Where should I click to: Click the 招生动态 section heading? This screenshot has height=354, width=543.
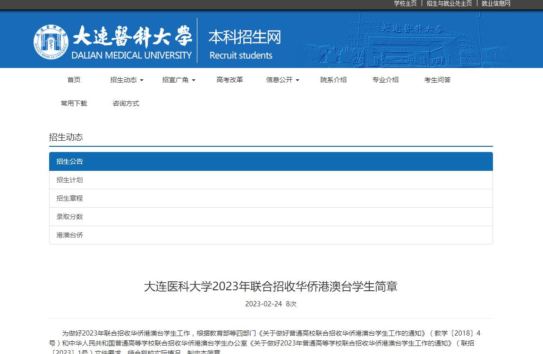[x=66, y=137]
